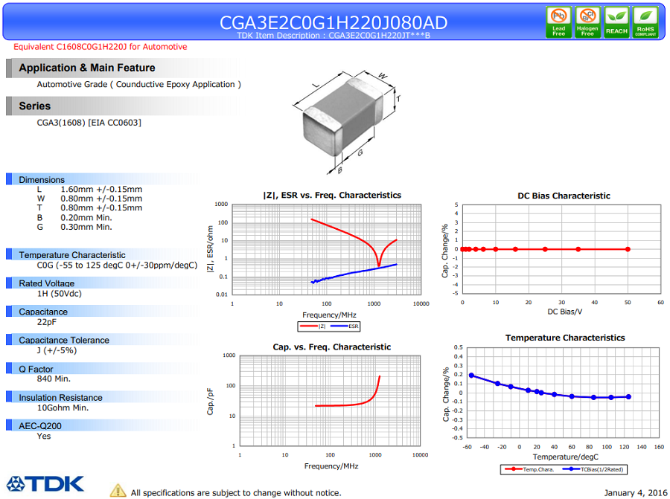Click the DC Bias Characteristic chart title
This screenshot has width=670, height=499.
tap(564, 196)
